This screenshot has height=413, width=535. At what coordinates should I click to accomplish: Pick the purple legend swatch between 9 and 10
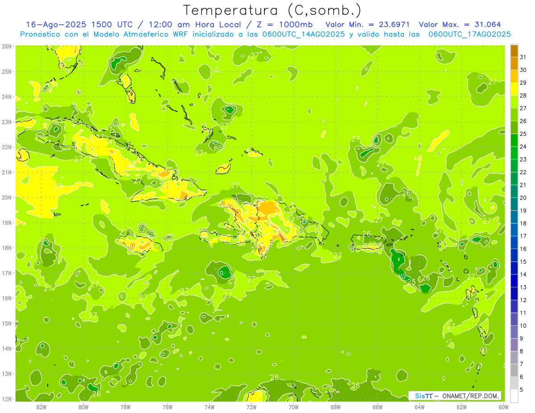coord(514,331)
